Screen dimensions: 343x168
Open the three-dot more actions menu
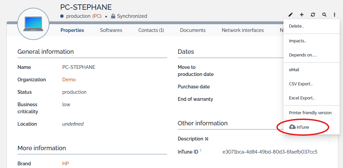click(335, 15)
